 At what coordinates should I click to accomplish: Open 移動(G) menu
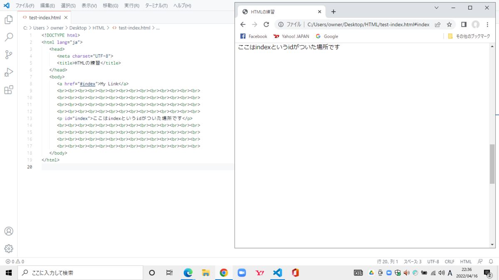pos(110,5)
